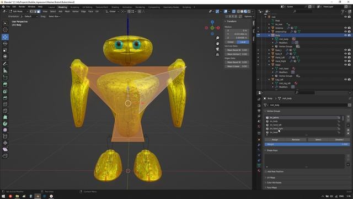
Task: Select the Smooth tool
Action: (5, 130)
